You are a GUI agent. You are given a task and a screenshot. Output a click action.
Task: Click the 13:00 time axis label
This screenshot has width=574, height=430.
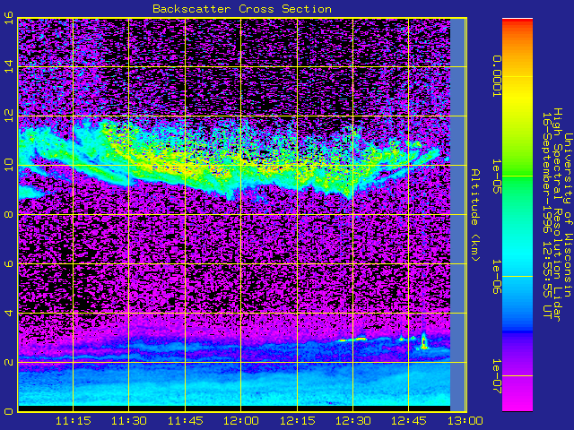point(465,421)
